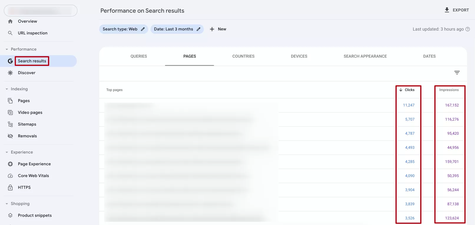Click the Core Web Vitals gauge icon
The height and width of the screenshot is (225, 475).
pyautogui.click(x=10, y=176)
